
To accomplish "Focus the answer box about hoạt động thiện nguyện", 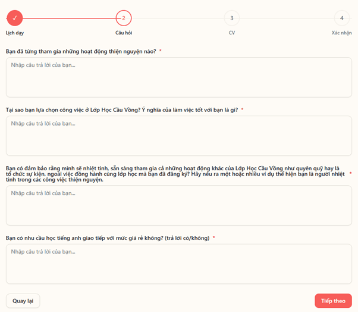I will coord(179,77).
